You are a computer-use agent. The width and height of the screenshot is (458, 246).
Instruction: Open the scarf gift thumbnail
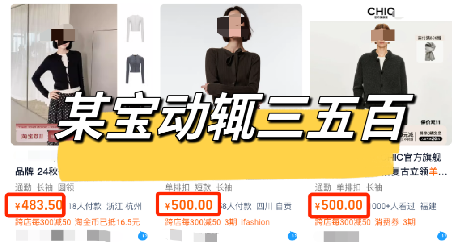pyautogui.click(x=430, y=51)
